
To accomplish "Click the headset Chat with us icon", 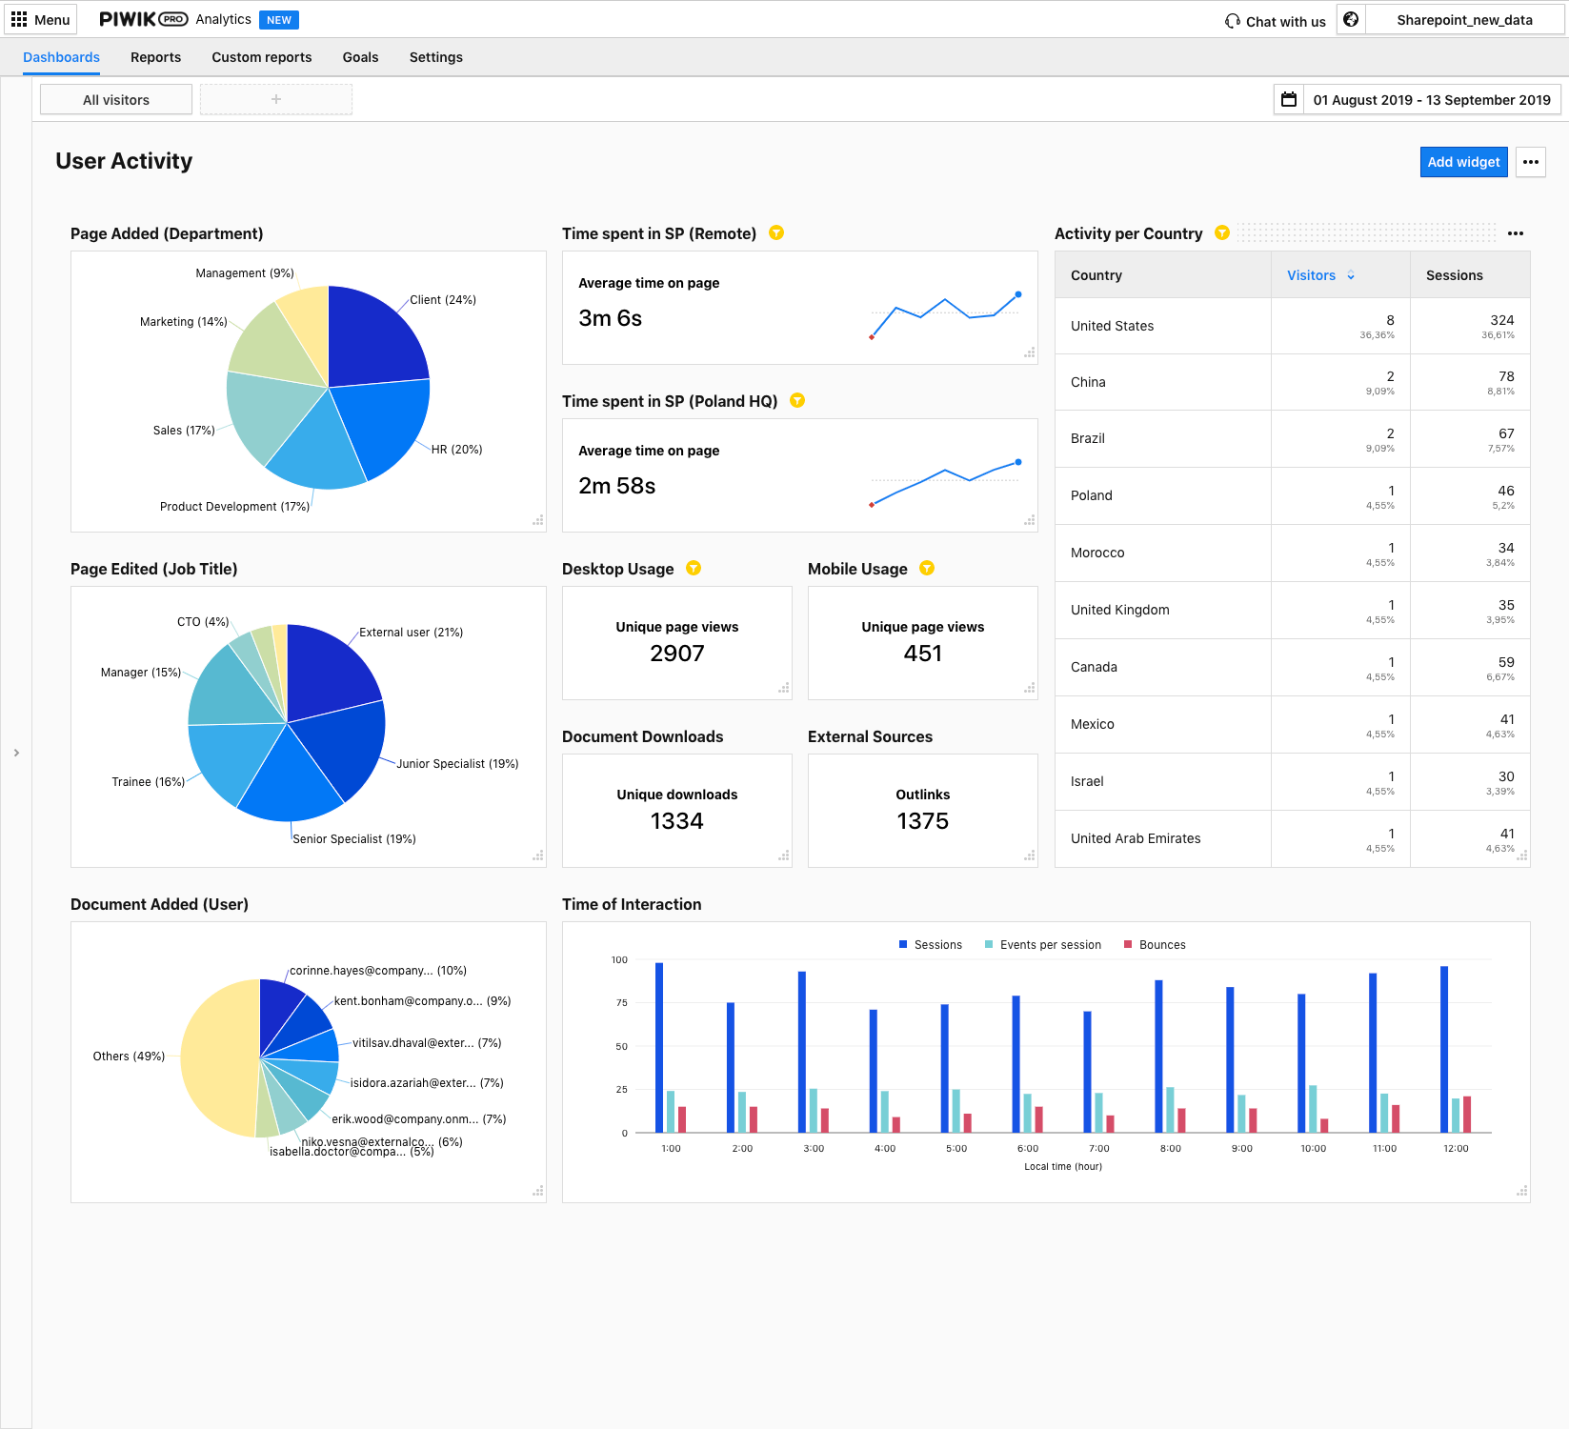I will 1233,21.
